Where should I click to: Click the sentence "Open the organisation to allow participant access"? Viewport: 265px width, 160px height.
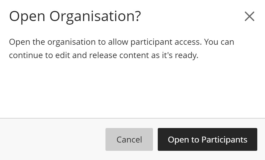pyautogui.click(x=105, y=42)
